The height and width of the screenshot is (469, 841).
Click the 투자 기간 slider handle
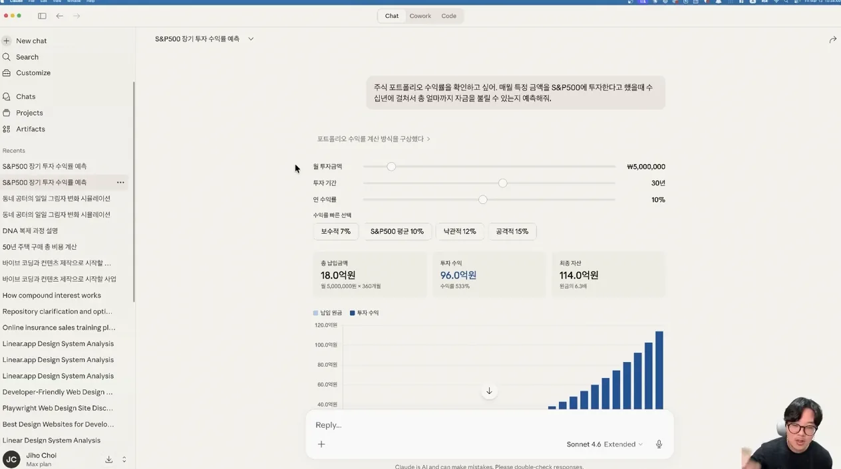click(503, 183)
